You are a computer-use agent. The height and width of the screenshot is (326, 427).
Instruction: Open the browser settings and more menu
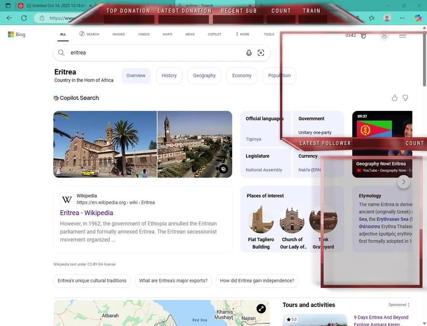click(x=402, y=18)
